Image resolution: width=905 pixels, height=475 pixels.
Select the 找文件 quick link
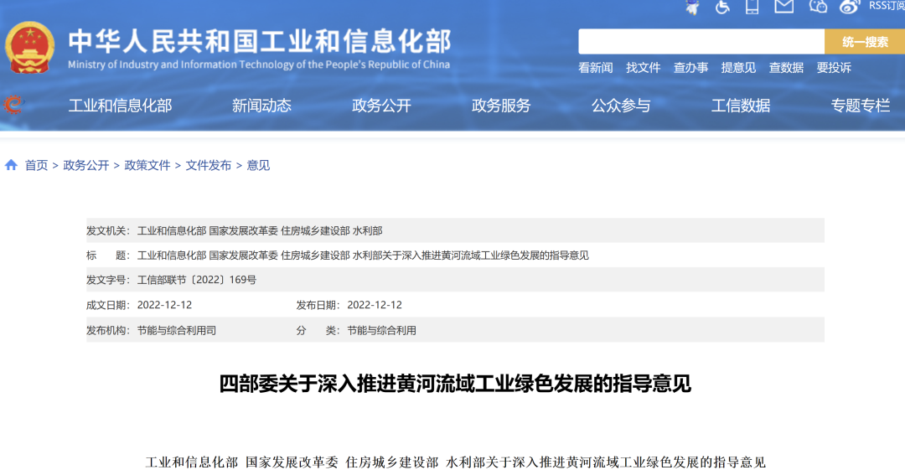click(x=643, y=68)
